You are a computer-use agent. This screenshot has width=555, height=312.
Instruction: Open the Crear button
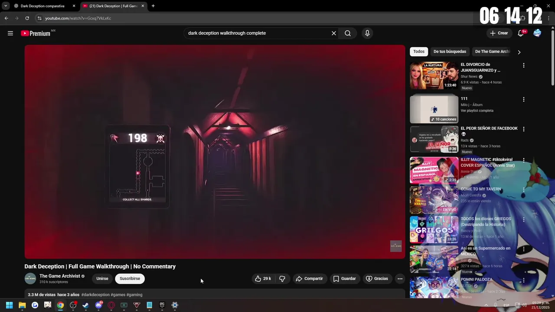click(x=499, y=33)
